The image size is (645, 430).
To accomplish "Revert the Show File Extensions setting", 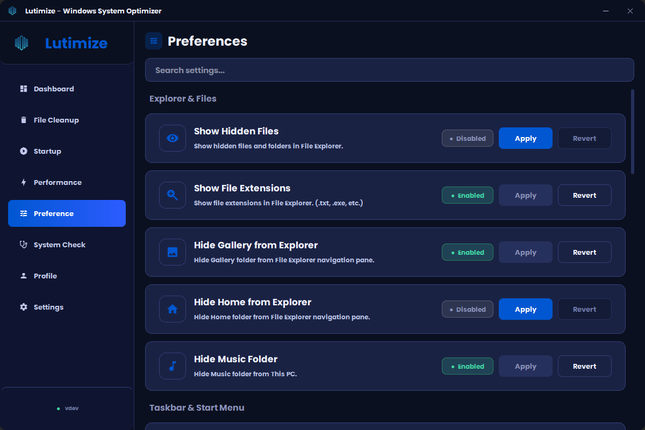I will pyautogui.click(x=585, y=195).
